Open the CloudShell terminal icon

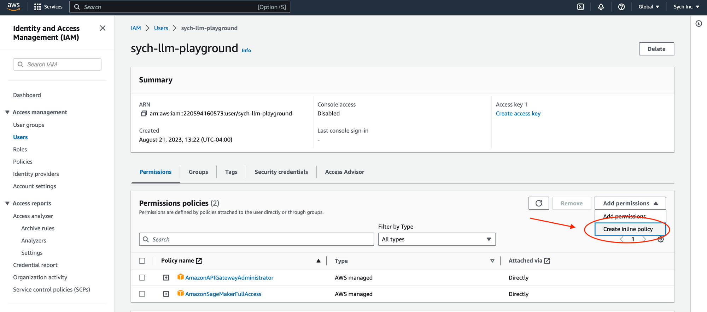pyautogui.click(x=580, y=7)
